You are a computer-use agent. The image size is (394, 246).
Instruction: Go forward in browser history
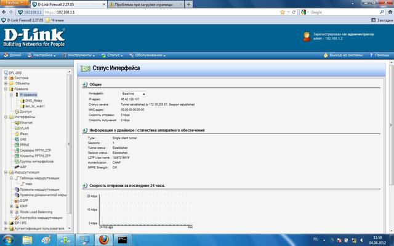pos(11,12)
